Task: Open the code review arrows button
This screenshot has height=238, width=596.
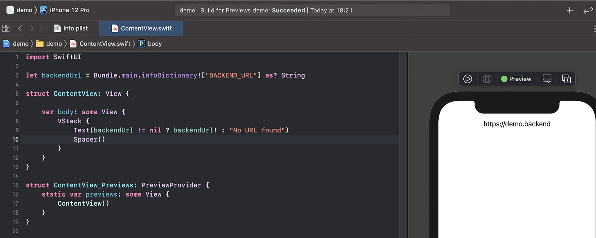Action: pos(588,11)
